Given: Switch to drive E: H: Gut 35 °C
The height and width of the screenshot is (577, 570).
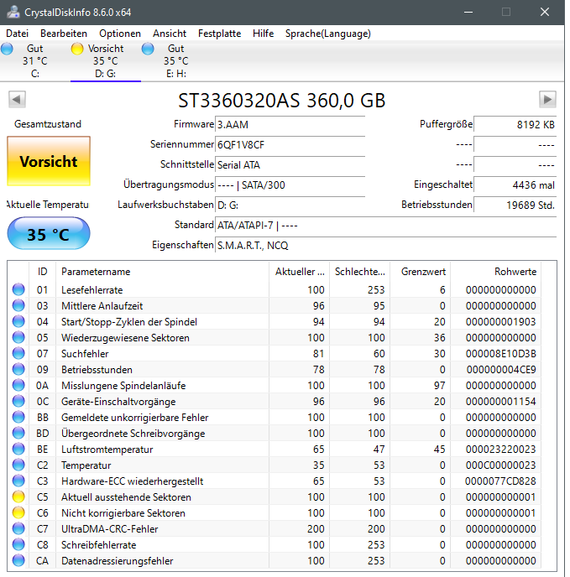Looking at the screenshot, I should click(176, 61).
